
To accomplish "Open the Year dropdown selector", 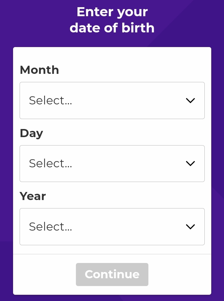I will pos(112,227).
